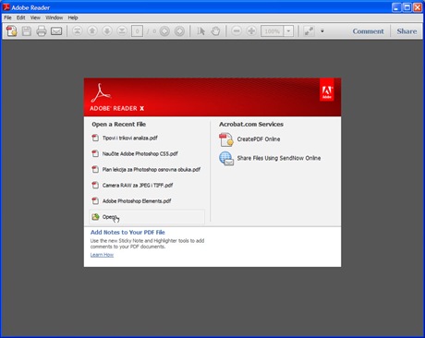Open Plan lekcija za Photoshop osnovna obuka.pdf
Screen dimensions: 425x338
pos(152,169)
